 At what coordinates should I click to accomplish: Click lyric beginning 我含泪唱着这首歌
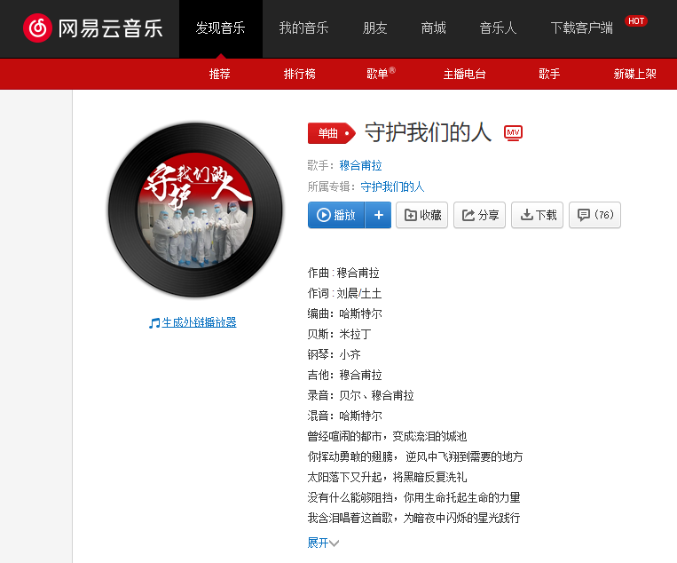(x=413, y=518)
